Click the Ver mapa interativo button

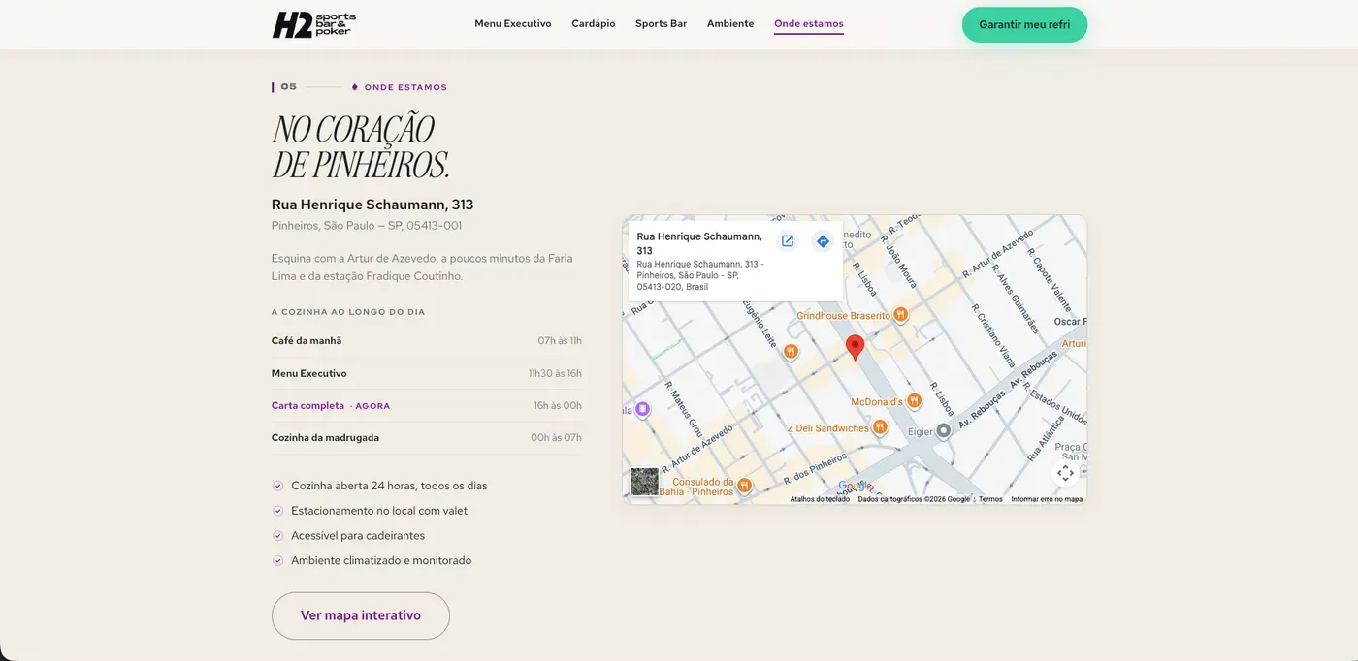[361, 615]
